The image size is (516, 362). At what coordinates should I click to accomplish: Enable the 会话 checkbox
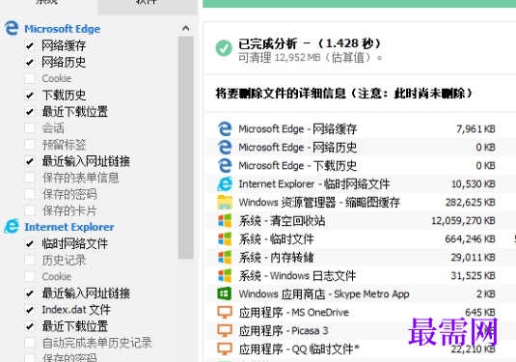(30, 128)
